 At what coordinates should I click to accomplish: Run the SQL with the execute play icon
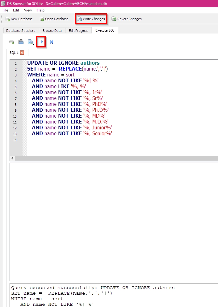pyautogui.click(x=42, y=42)
